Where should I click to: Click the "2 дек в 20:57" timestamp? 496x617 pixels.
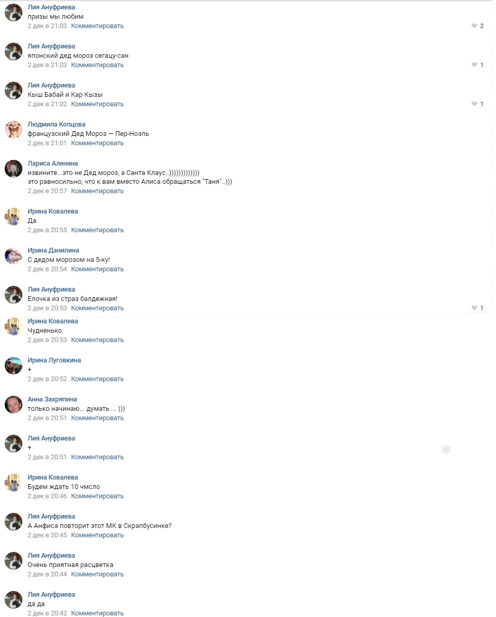tap(47, 191)
